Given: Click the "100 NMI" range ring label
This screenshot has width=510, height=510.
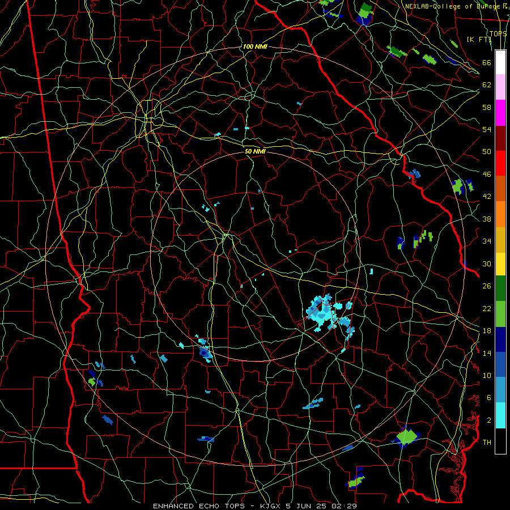Looking at the screenshot, I should (255, 46).
